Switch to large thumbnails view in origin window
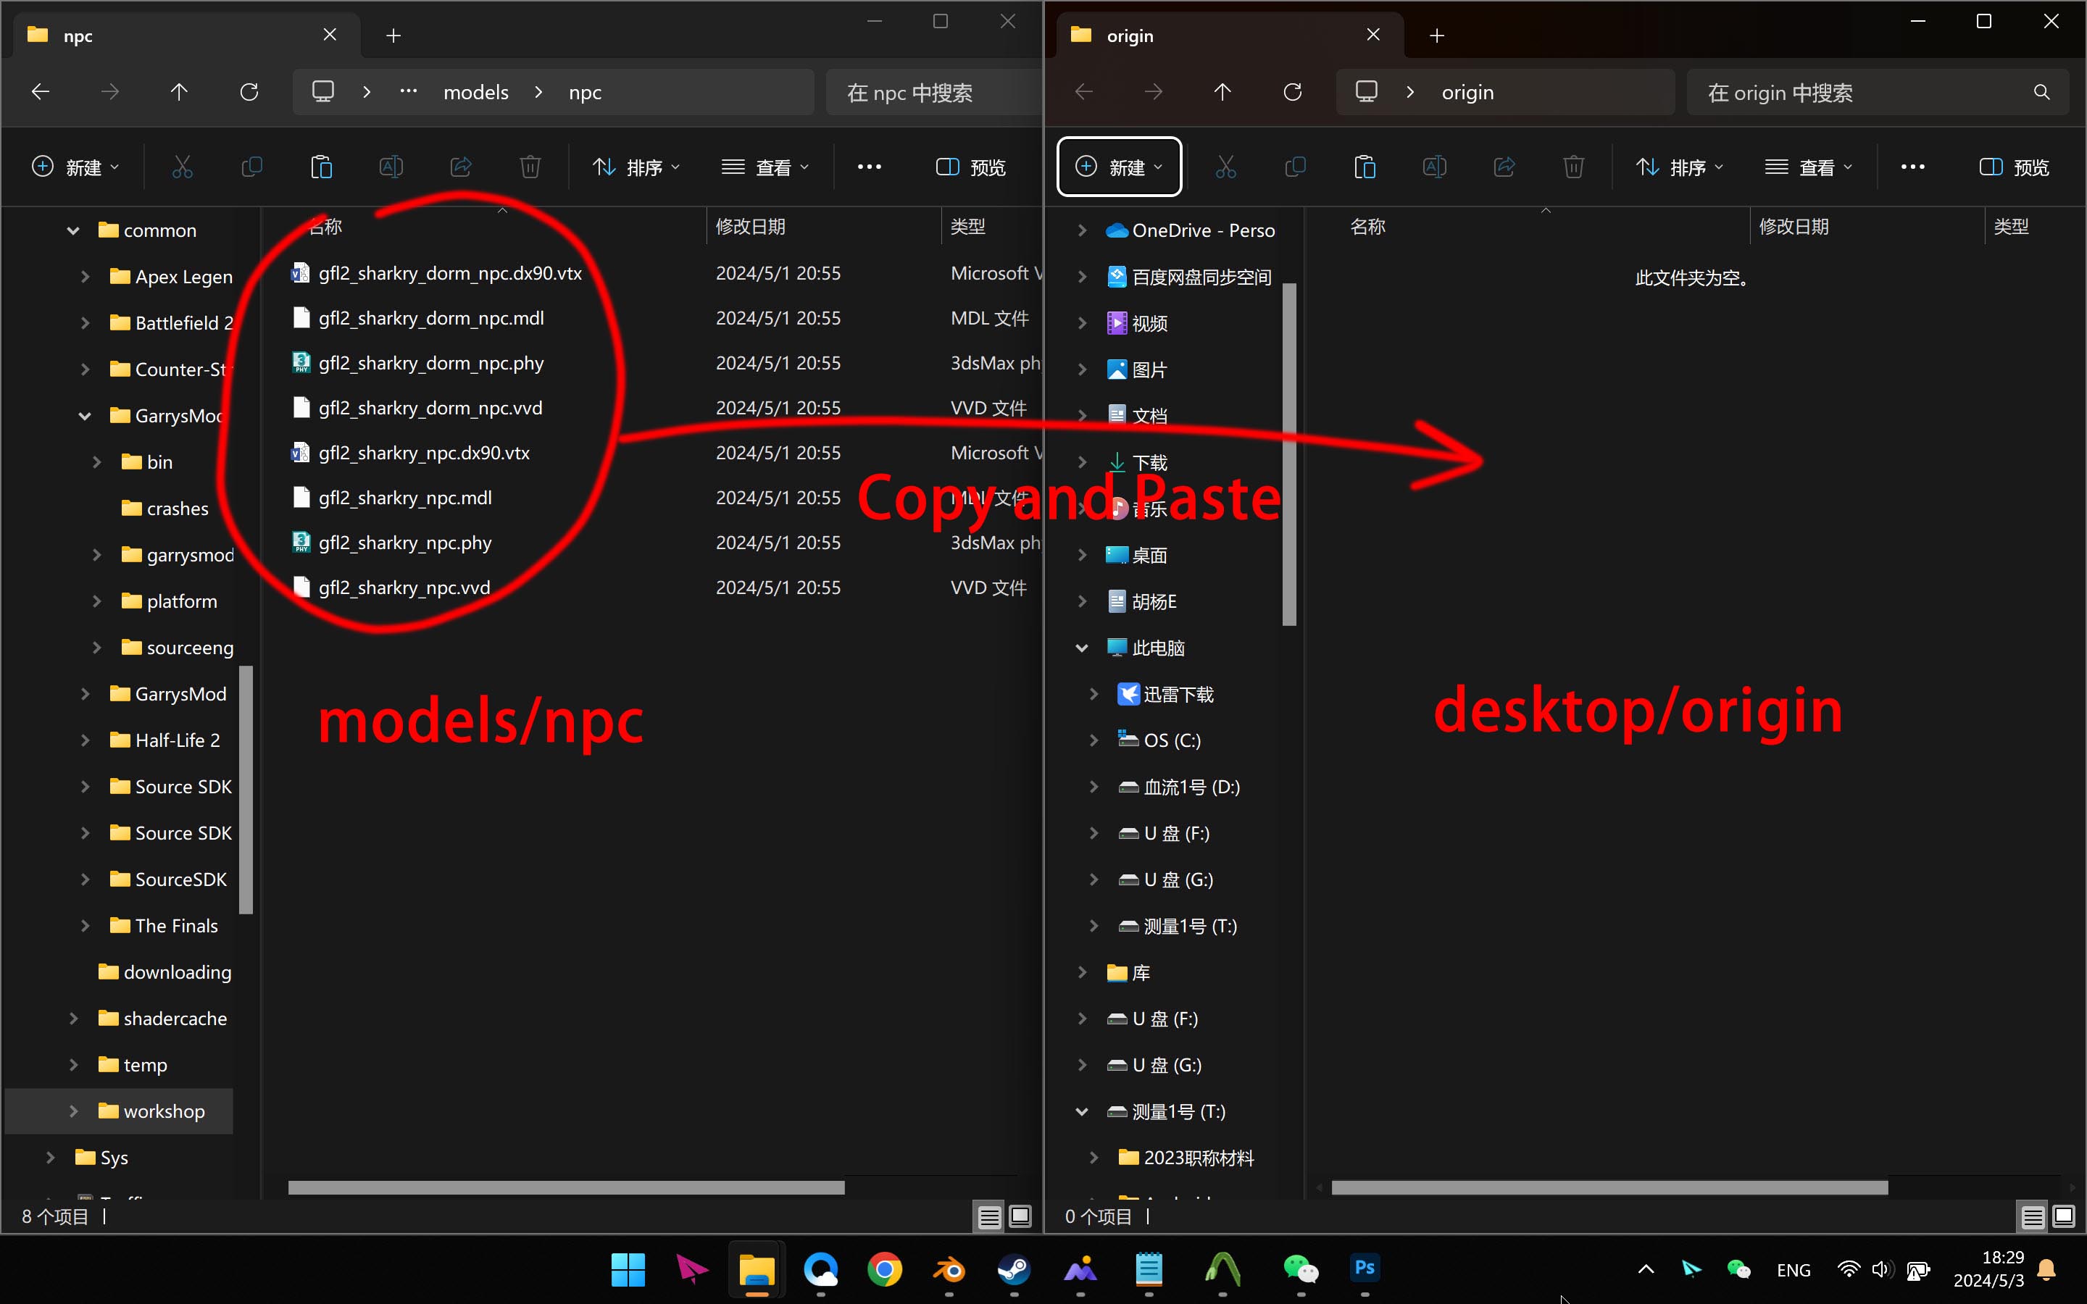Screen dimensions: 2087x1304 tap(2064, 1216)
